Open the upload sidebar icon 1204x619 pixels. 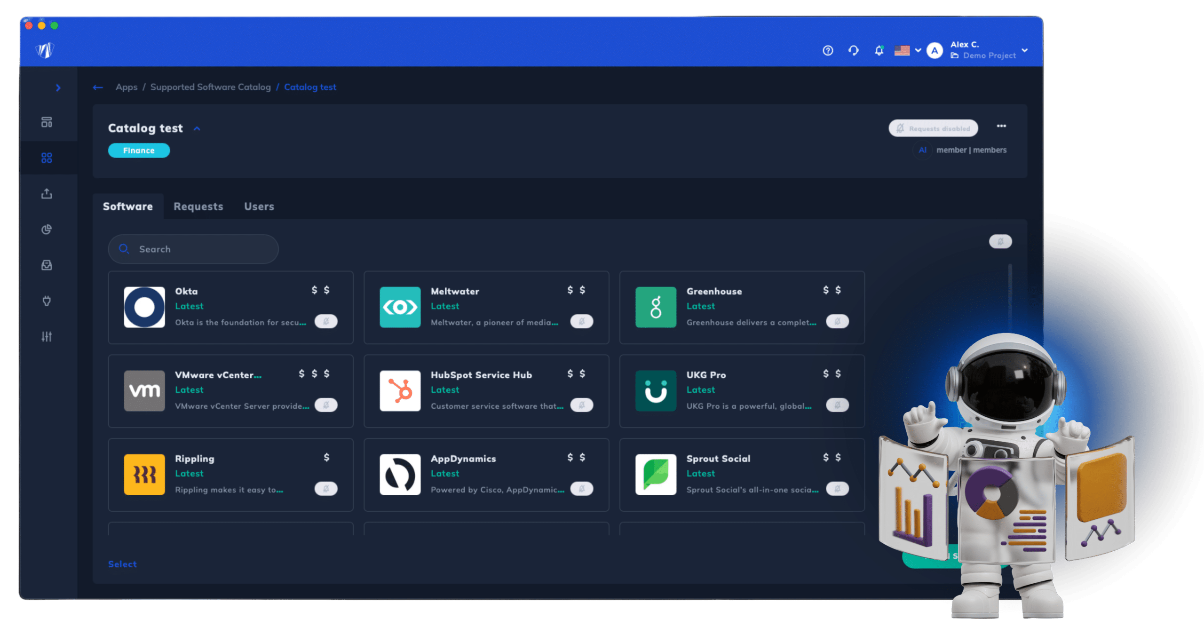(x=47, y=193)
